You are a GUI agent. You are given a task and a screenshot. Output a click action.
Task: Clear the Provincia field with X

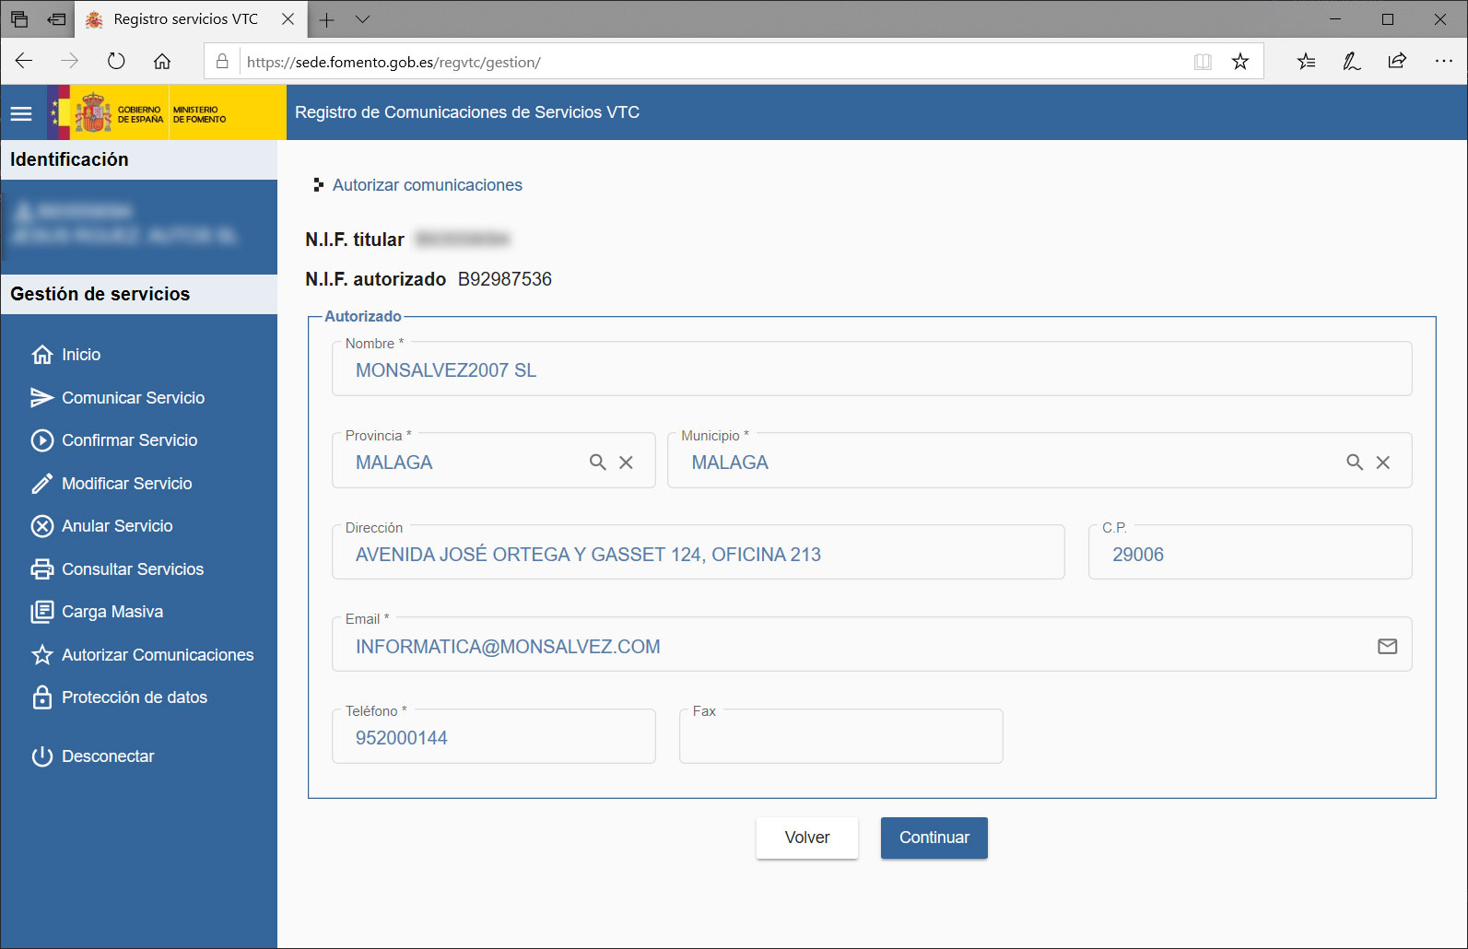coord(627,463)
